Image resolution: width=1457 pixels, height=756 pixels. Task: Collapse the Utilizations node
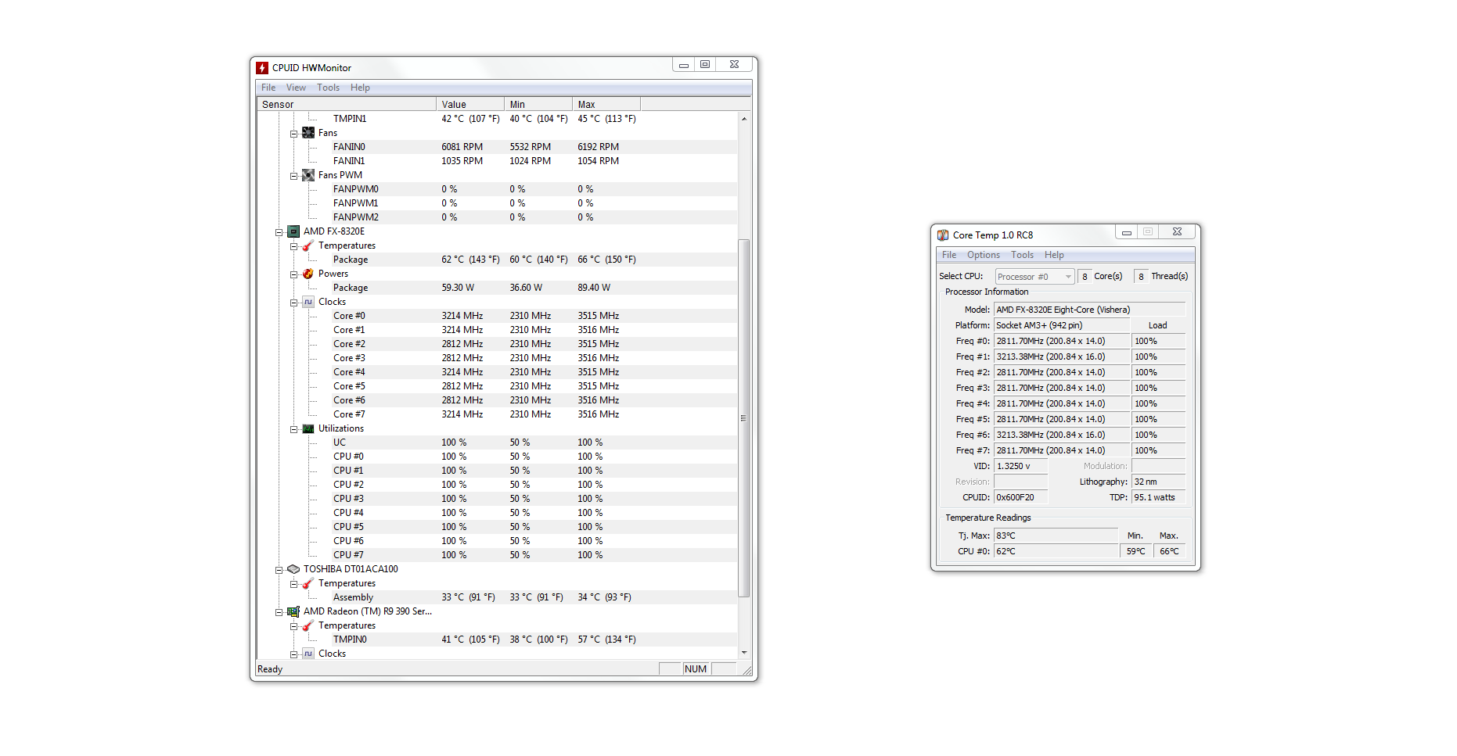tap(294, 429)
